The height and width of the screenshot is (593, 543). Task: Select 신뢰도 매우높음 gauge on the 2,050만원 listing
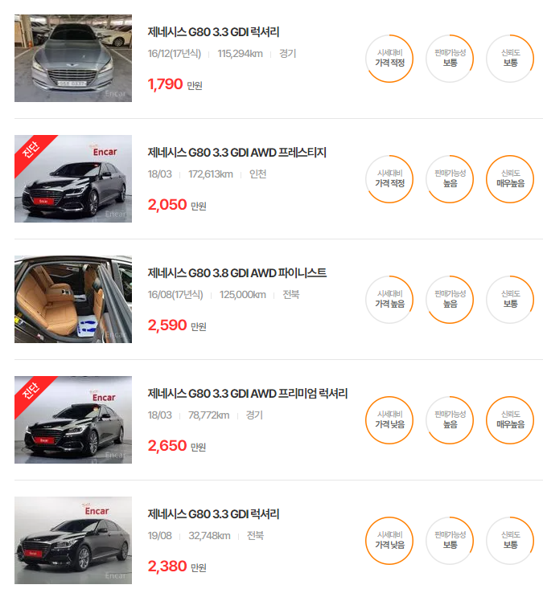[510, 179]
